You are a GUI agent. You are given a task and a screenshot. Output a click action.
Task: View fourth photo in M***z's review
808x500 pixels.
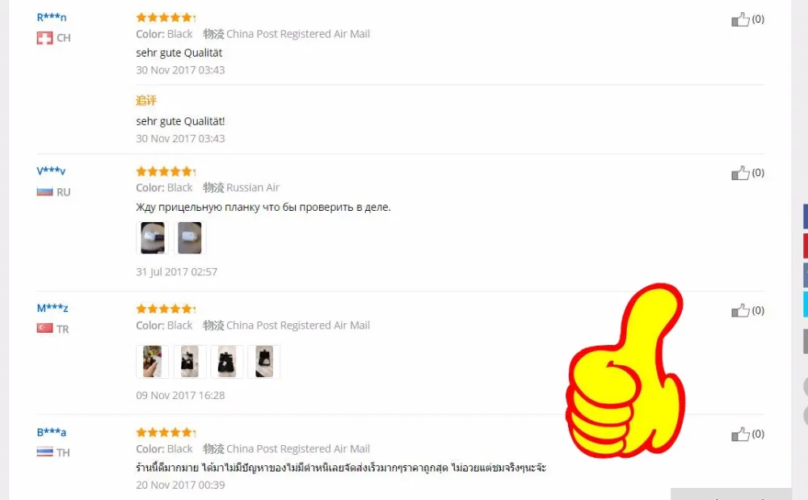(x=264, y=362)
